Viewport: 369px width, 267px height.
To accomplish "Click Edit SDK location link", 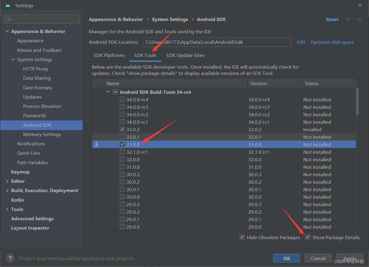I will click(x=301, y=42).
